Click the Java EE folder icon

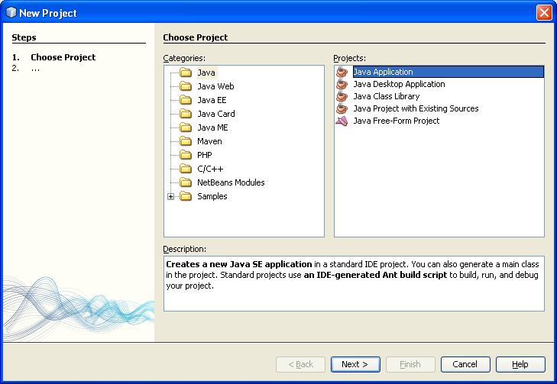pos(186,100)
